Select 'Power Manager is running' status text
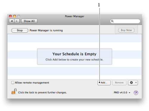 click(x=46, y=30)
